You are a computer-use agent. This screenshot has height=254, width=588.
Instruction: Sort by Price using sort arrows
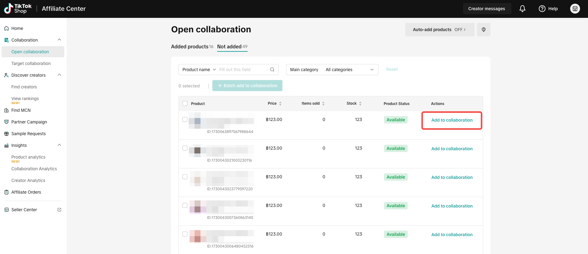280,104
